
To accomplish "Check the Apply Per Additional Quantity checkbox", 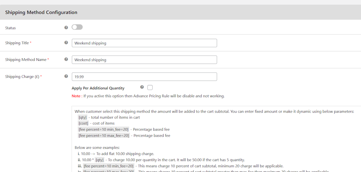I will coord(150,88).
